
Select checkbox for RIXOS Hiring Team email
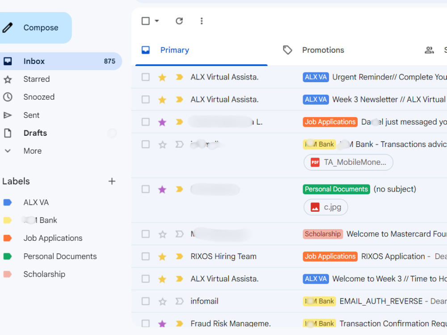click(x=146, y=256)
